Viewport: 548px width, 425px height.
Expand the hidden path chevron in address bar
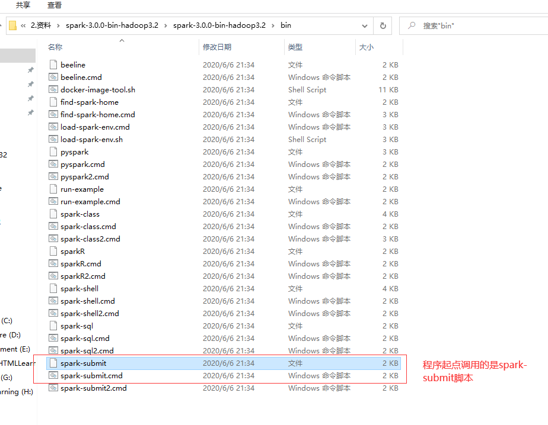(x=23, y=25)
